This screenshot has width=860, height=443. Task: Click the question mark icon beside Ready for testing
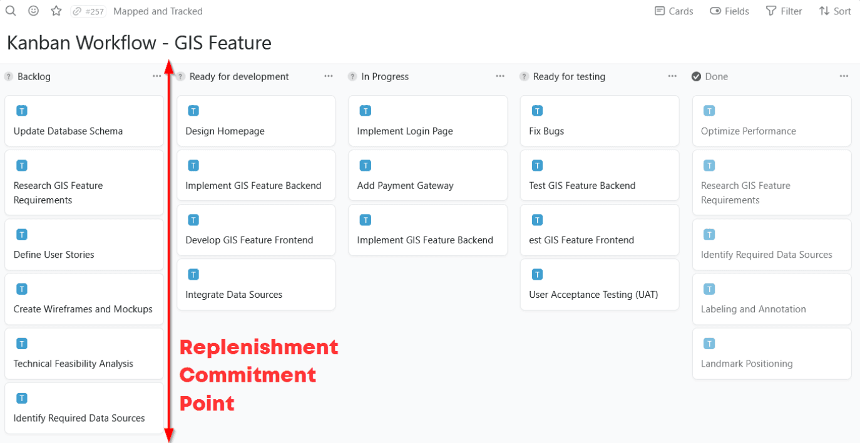524,76
